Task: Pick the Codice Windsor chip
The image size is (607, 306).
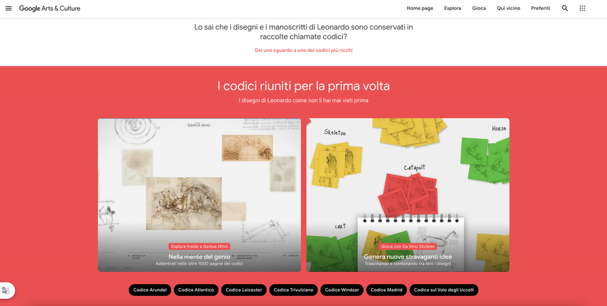Action: pos(341,290)
